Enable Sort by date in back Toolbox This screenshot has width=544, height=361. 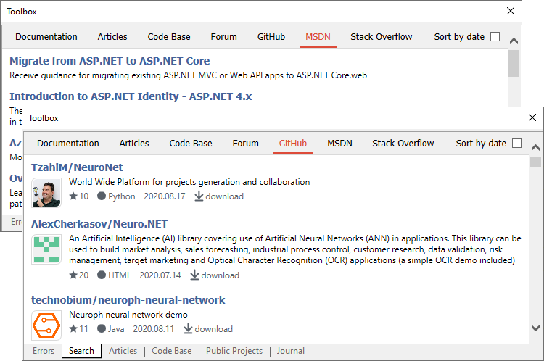[495, 37]
